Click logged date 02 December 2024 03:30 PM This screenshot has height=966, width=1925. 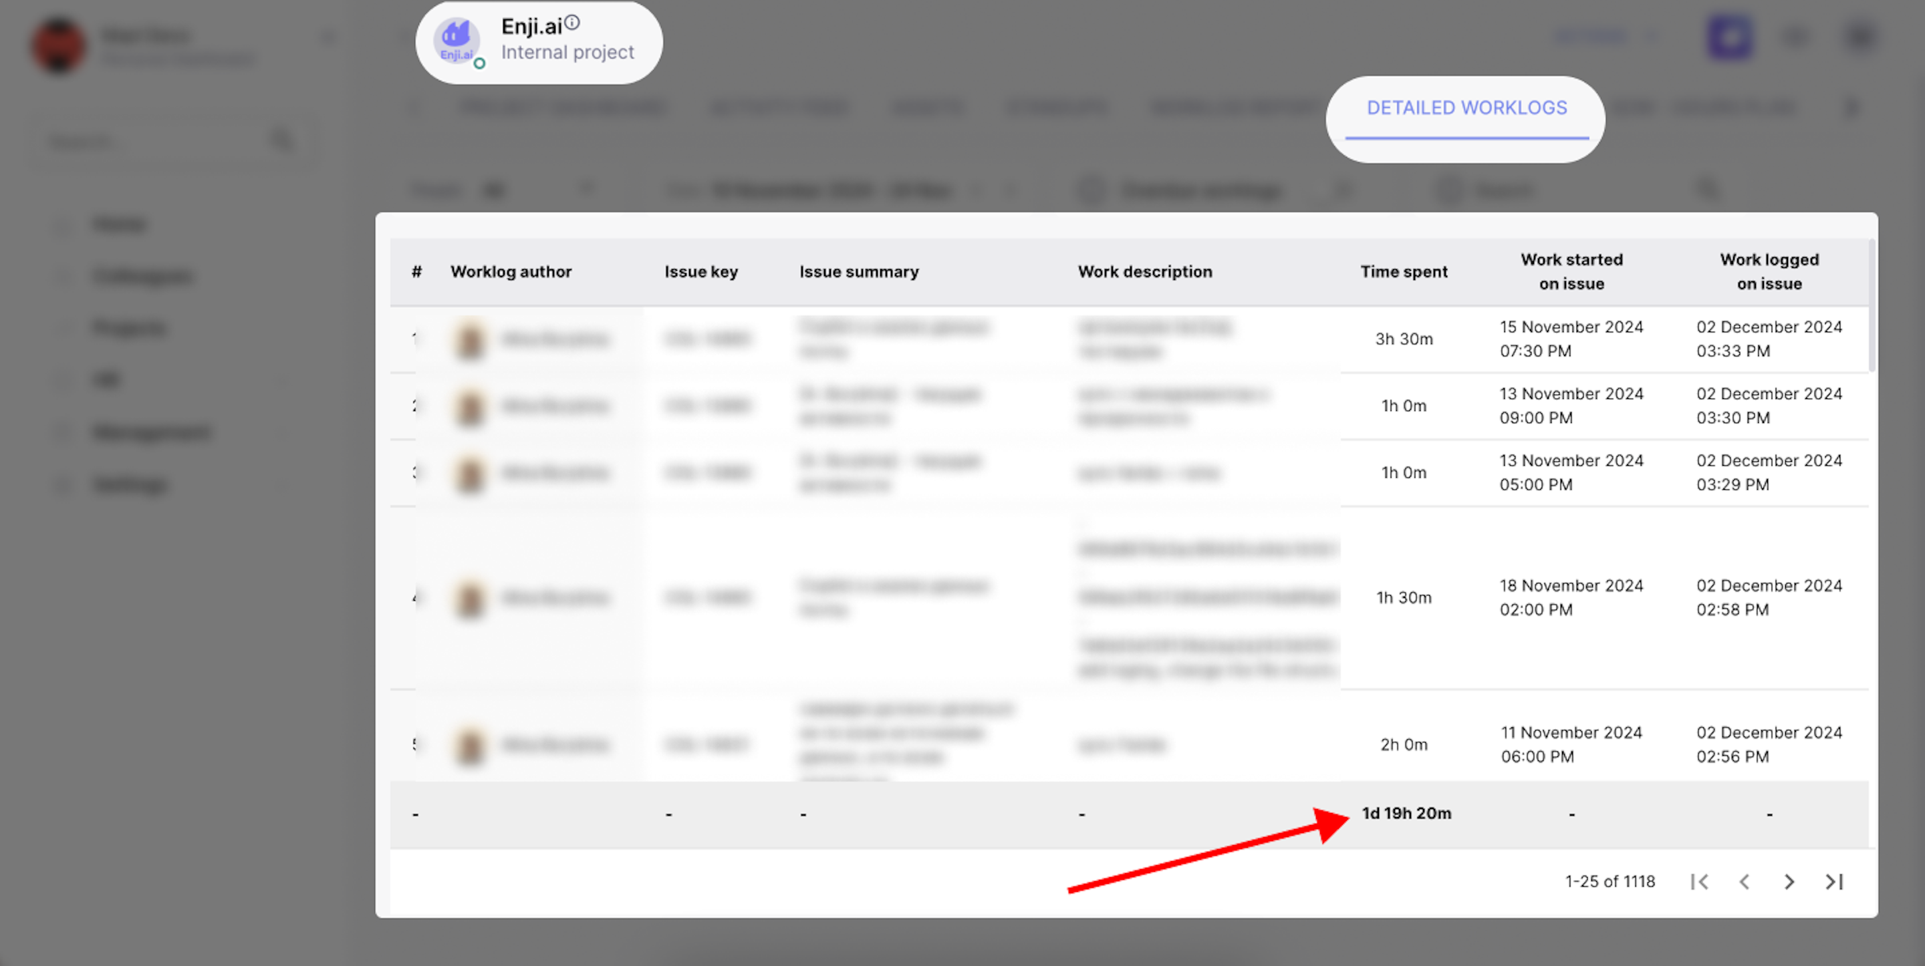pos(1769,406)
